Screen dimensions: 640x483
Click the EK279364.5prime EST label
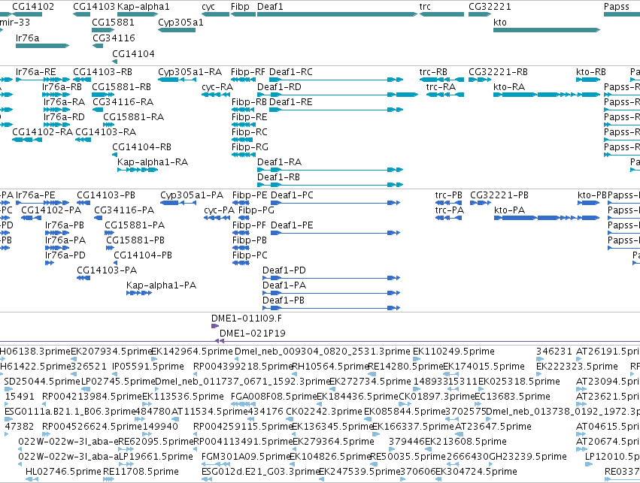(x=333, y=442)
